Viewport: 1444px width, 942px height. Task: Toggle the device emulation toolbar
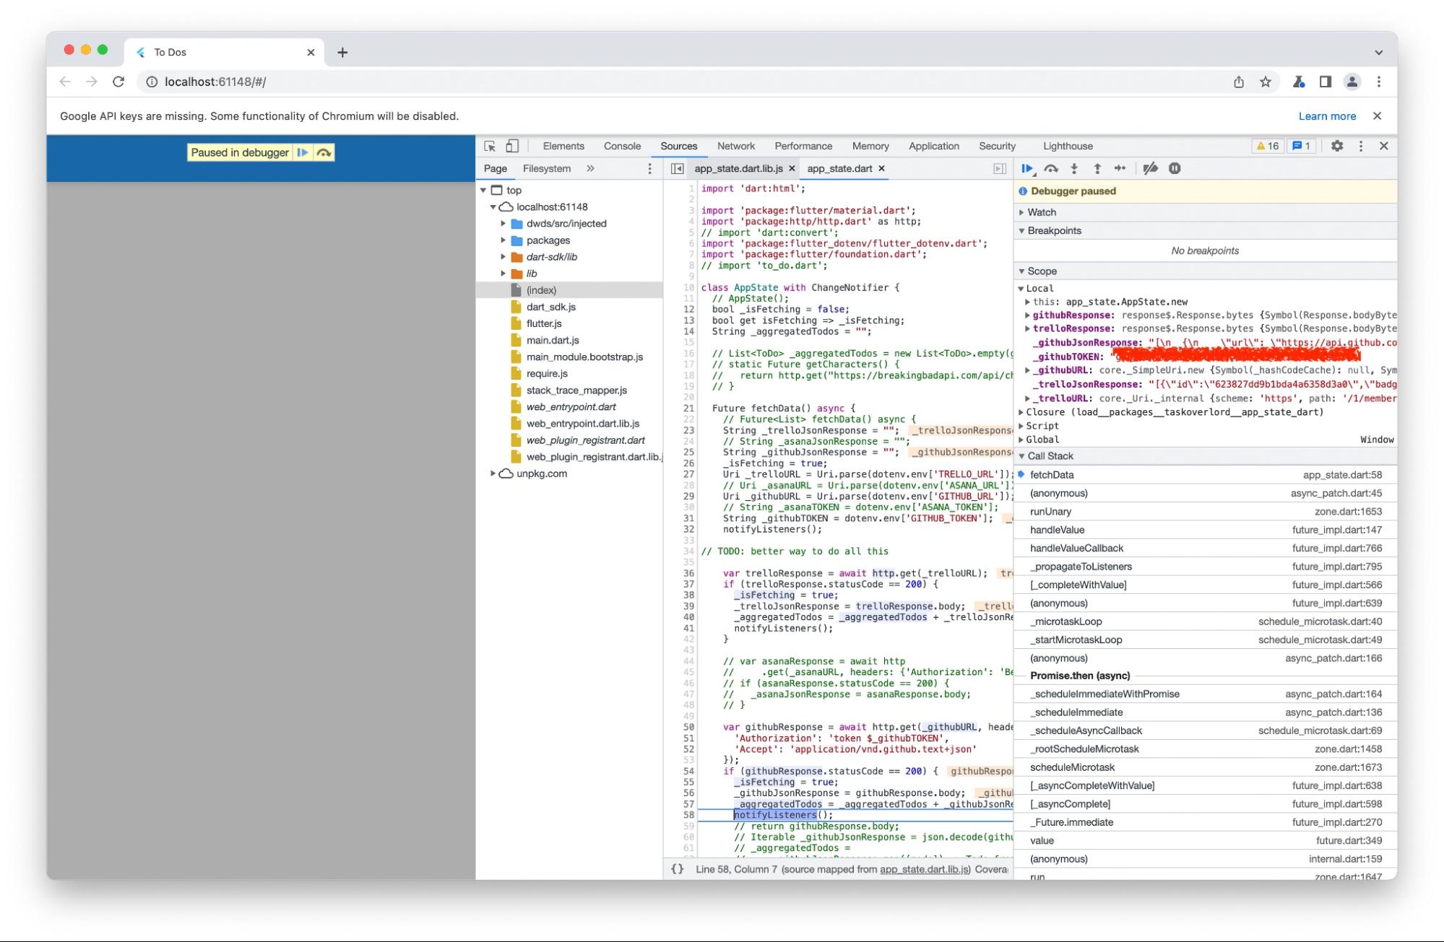pyautogui.click(x=512, y=146)
